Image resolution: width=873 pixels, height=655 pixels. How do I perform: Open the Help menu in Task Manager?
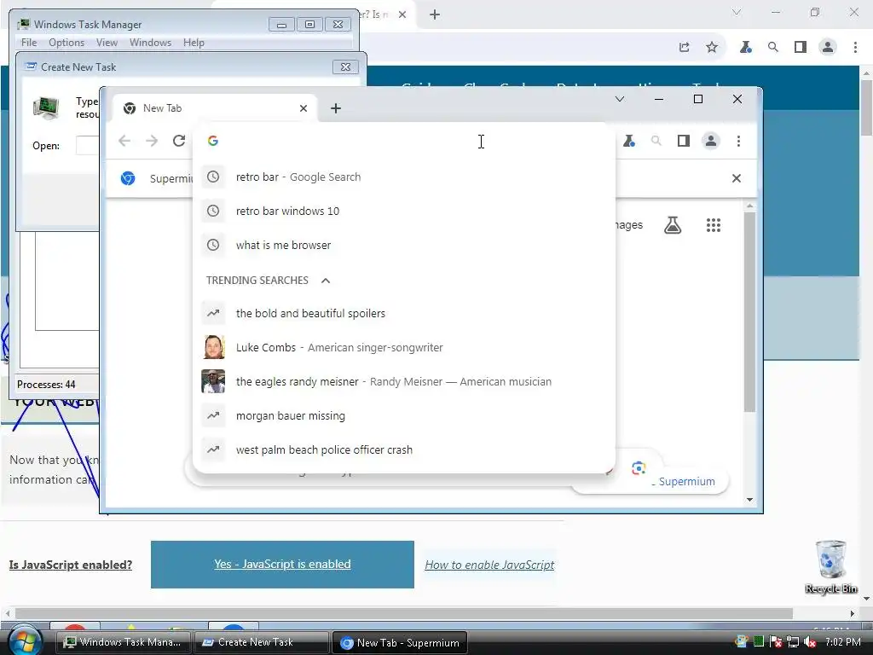pyautogui.click(x=194, y=43)
